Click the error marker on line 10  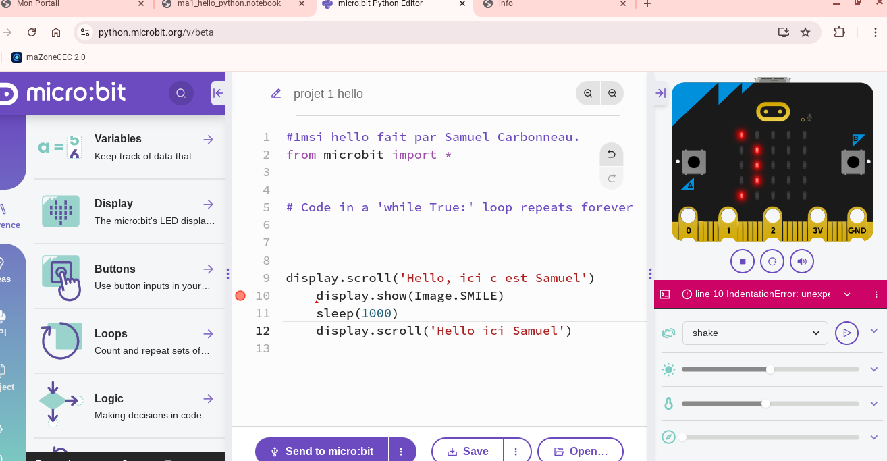[240, 296]
